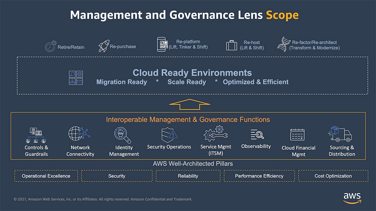Click the 'Migration Ready' text
This screenshot has width=376, height=211.
(122, 82)
